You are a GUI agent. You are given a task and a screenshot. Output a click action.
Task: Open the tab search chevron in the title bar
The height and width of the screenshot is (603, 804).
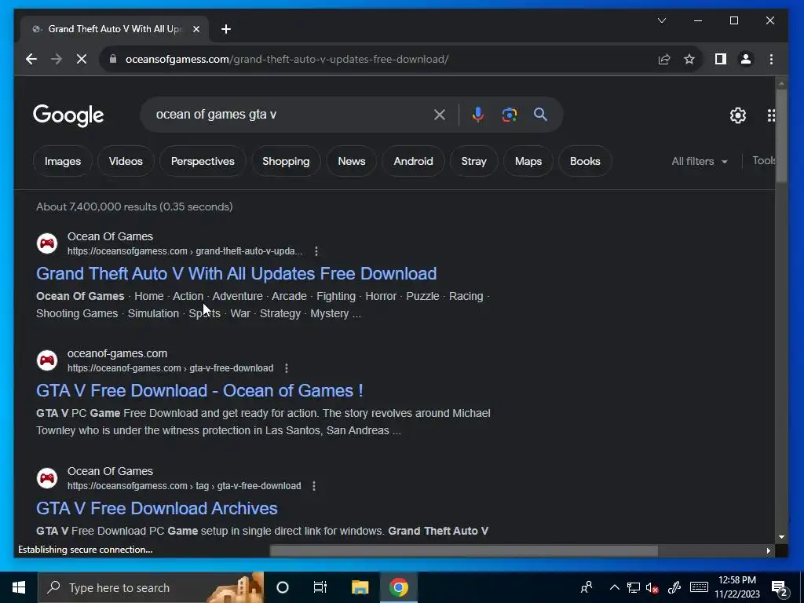pos(662,20)
